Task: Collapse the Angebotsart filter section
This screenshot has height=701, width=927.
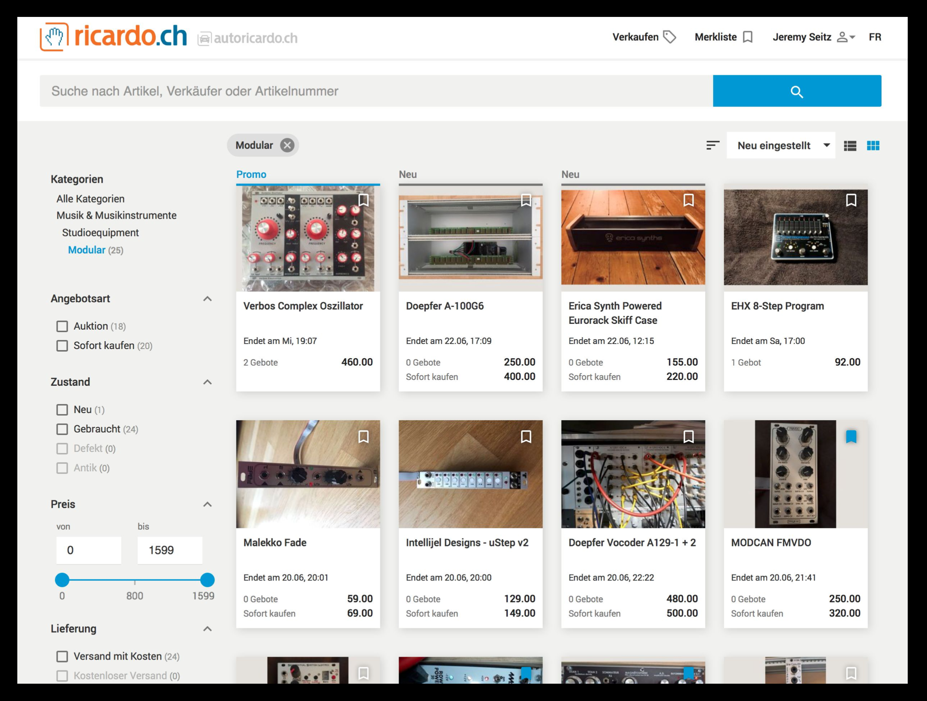Action: click(207, 299)
